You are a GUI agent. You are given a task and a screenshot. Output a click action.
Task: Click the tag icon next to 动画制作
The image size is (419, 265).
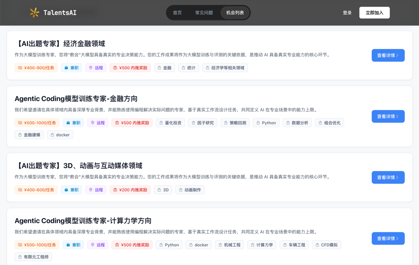coord(181,190)
